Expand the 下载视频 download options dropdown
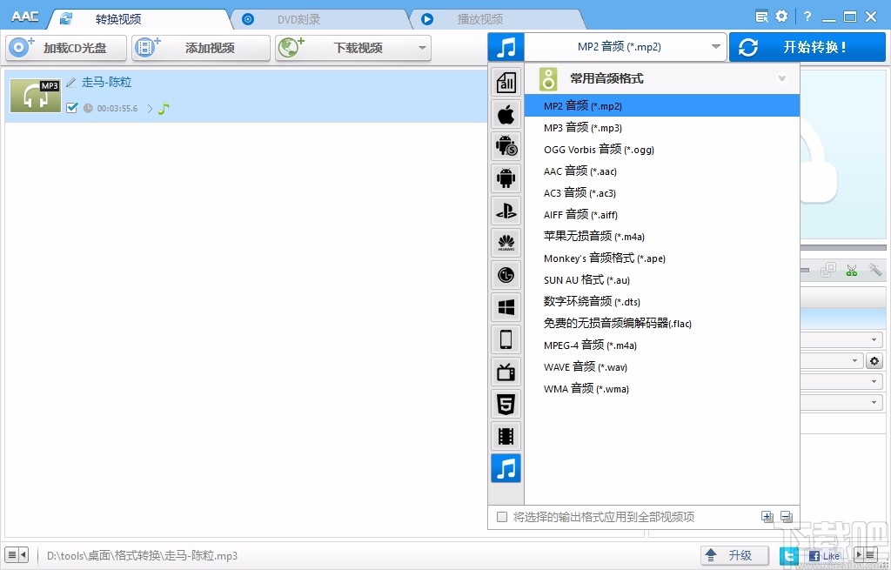The image size is (891, 570). (x=420, y=48)
